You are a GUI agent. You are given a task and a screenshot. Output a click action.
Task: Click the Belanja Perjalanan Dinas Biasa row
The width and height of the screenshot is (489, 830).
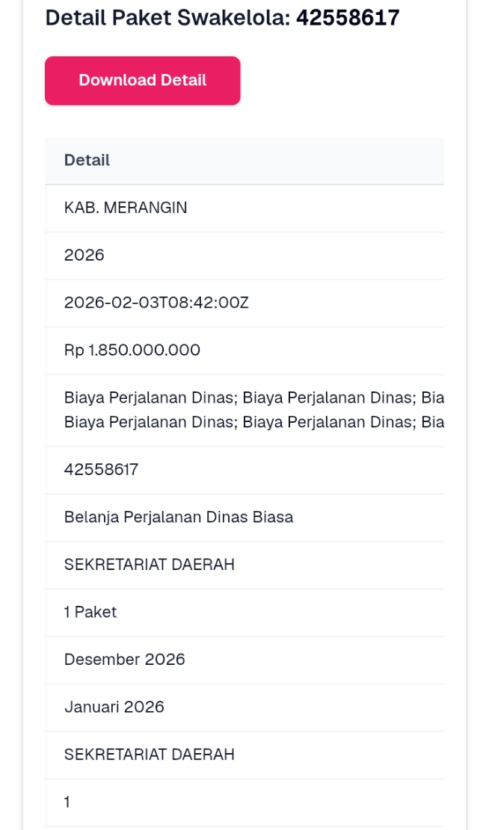244,517
